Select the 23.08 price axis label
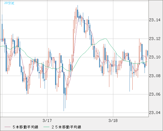Screen dimensions: 163x131 pos(155,76)
